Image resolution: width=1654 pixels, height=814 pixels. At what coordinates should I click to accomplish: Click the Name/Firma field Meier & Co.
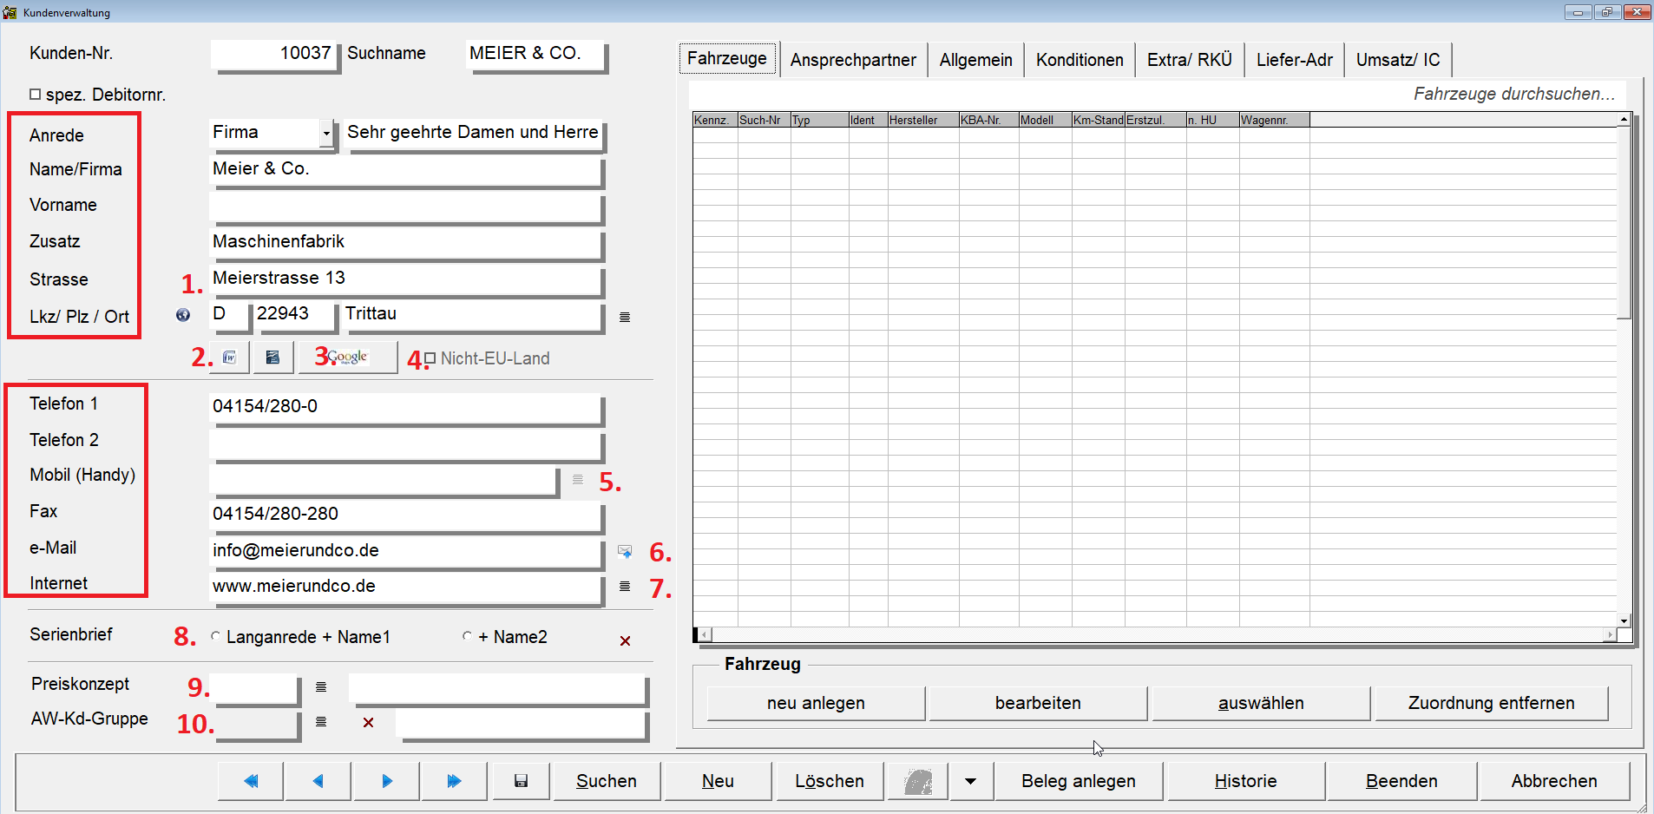tap(405, 169)
